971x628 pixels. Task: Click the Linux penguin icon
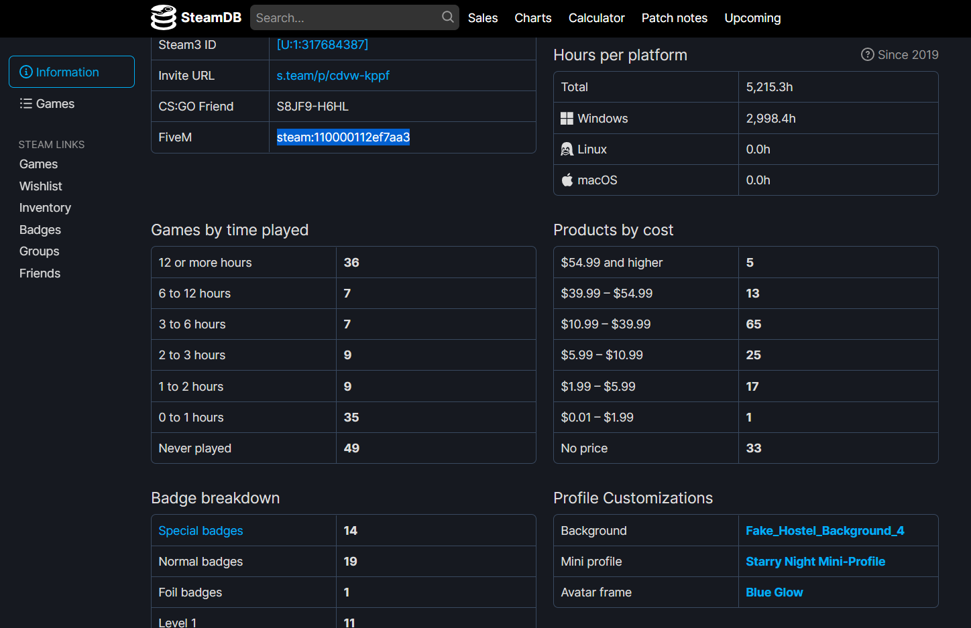(567, 149)
